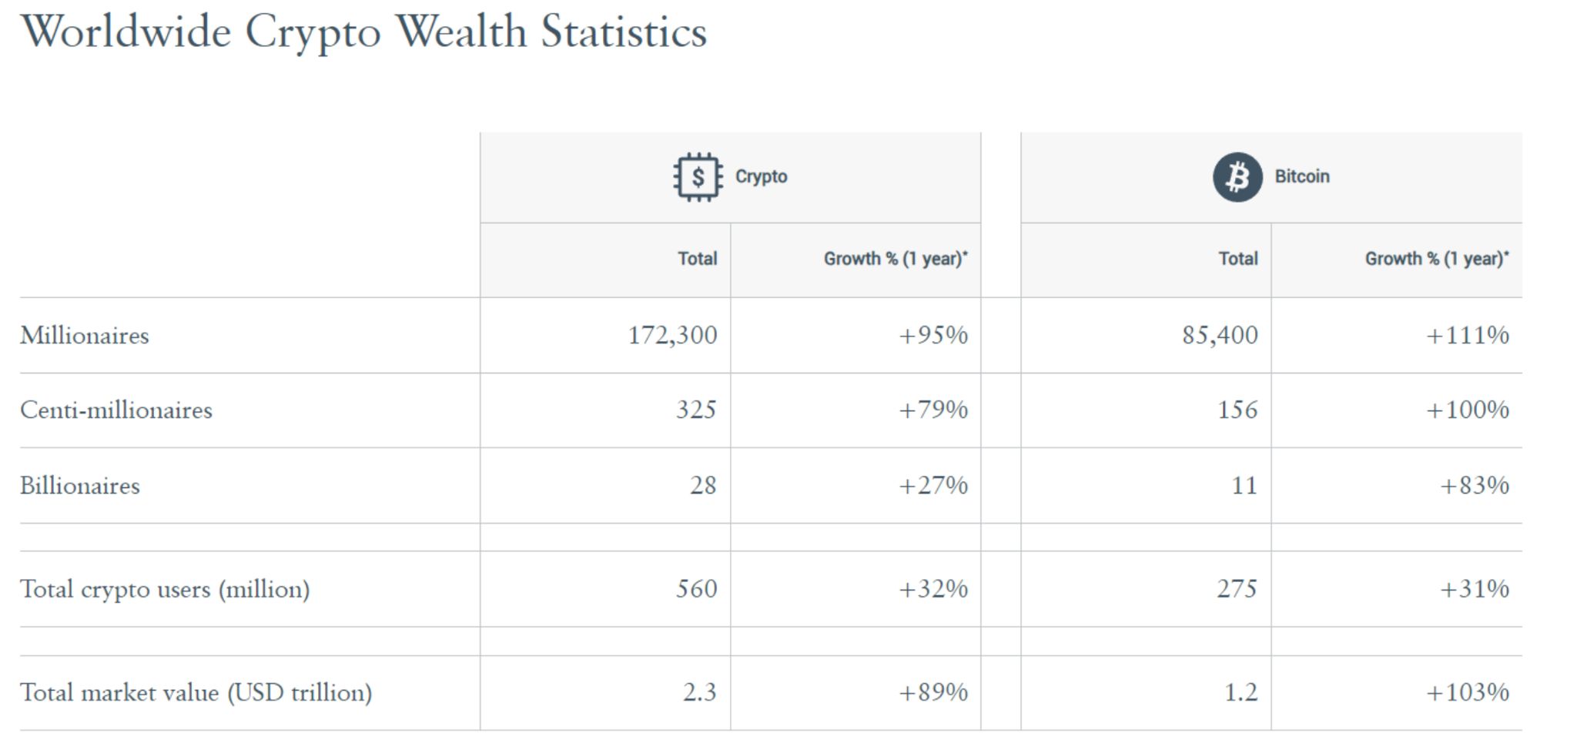The width and height of the screenshot is (1577, 743).
Task: Click the Bitcoin logo icon
Action: [1237, 177]
